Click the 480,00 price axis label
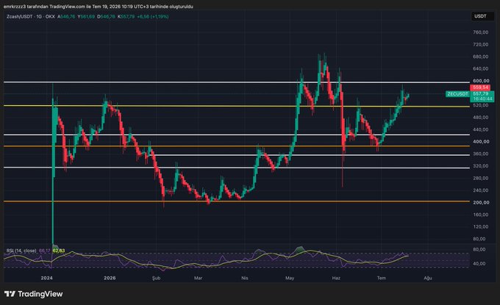 click(x=481, y=118)
